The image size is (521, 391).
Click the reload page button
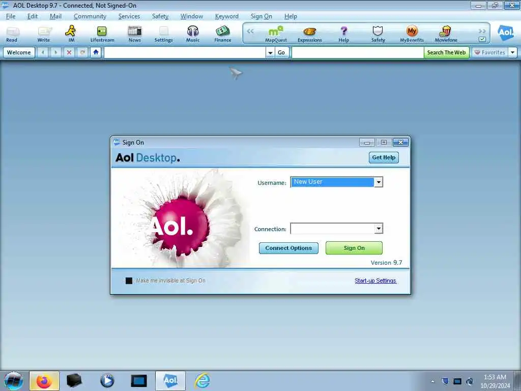[82, 52]
